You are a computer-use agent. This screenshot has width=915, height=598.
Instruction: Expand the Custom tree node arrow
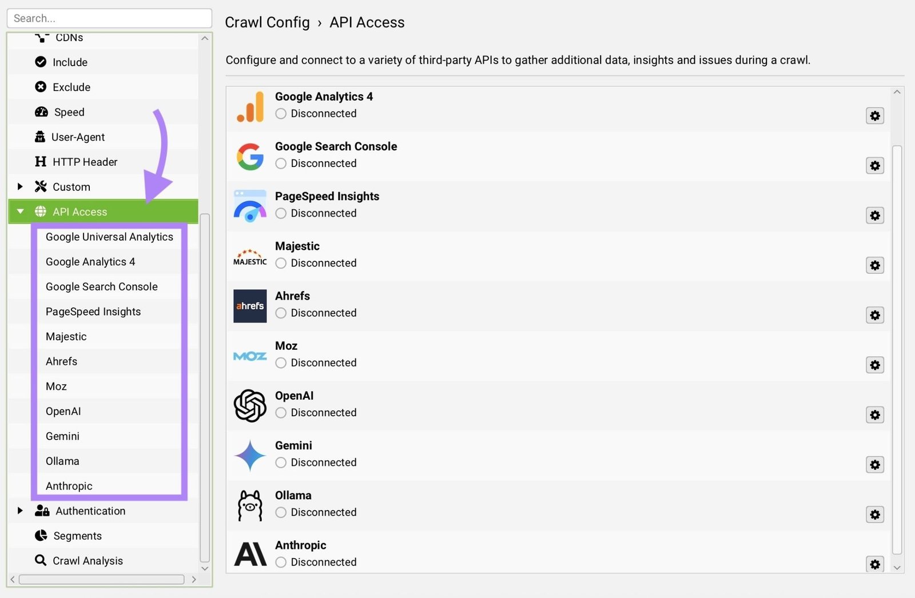(20, 186)
